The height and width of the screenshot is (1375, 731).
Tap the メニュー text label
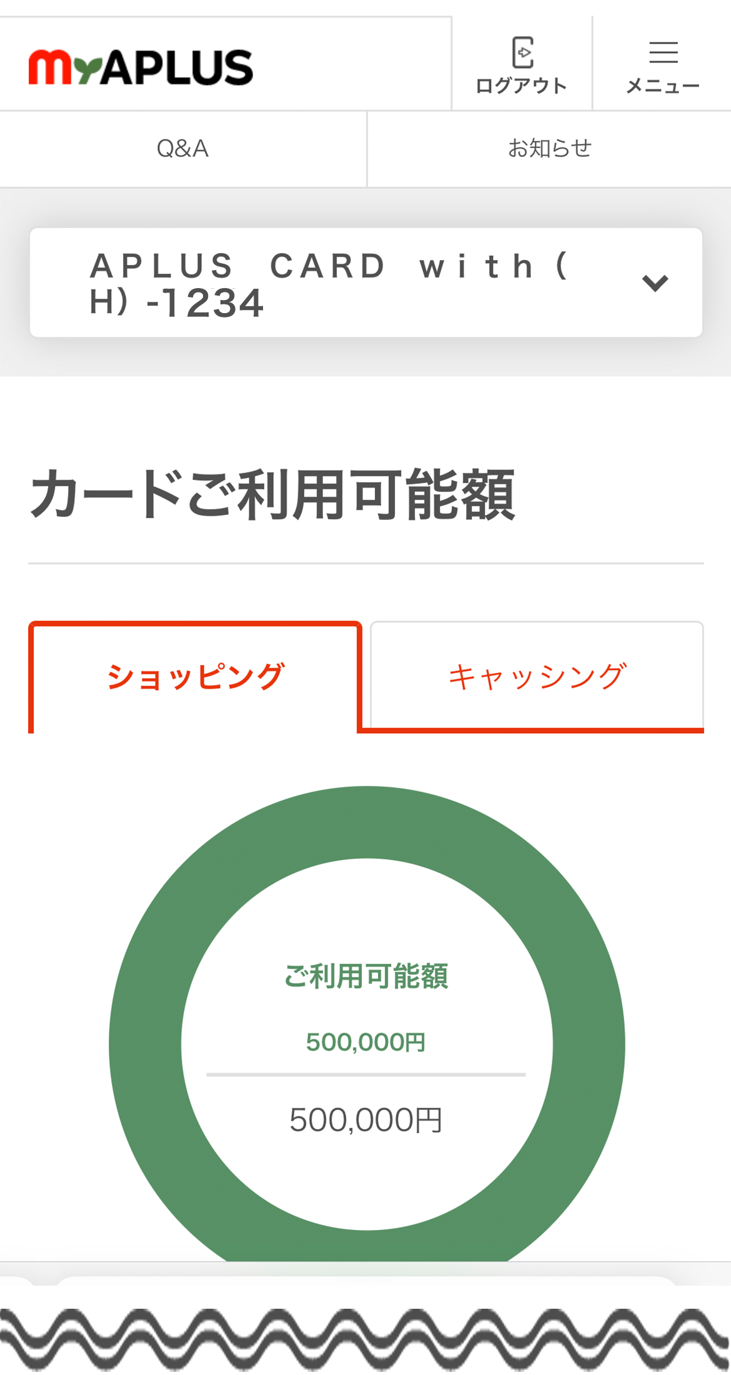click(663, 86)
